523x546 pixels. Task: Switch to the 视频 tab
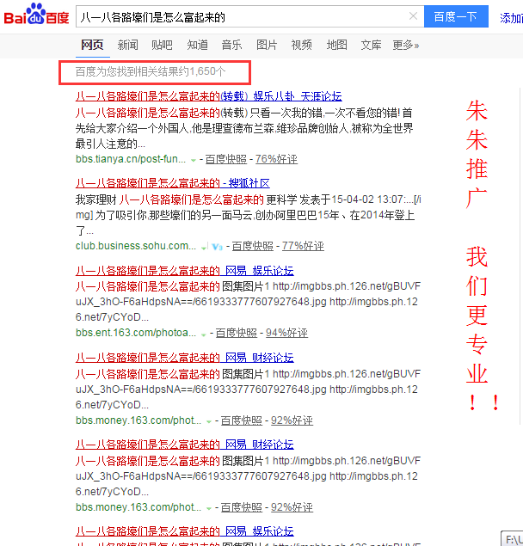click(302, 45)
